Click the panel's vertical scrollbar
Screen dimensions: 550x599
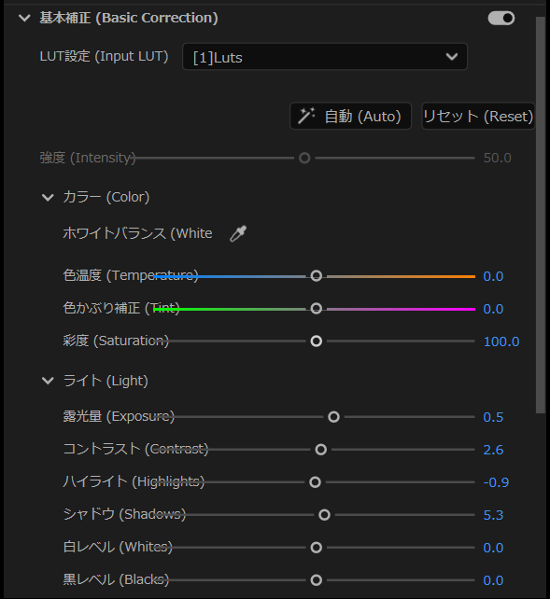(x=541, y=215)
